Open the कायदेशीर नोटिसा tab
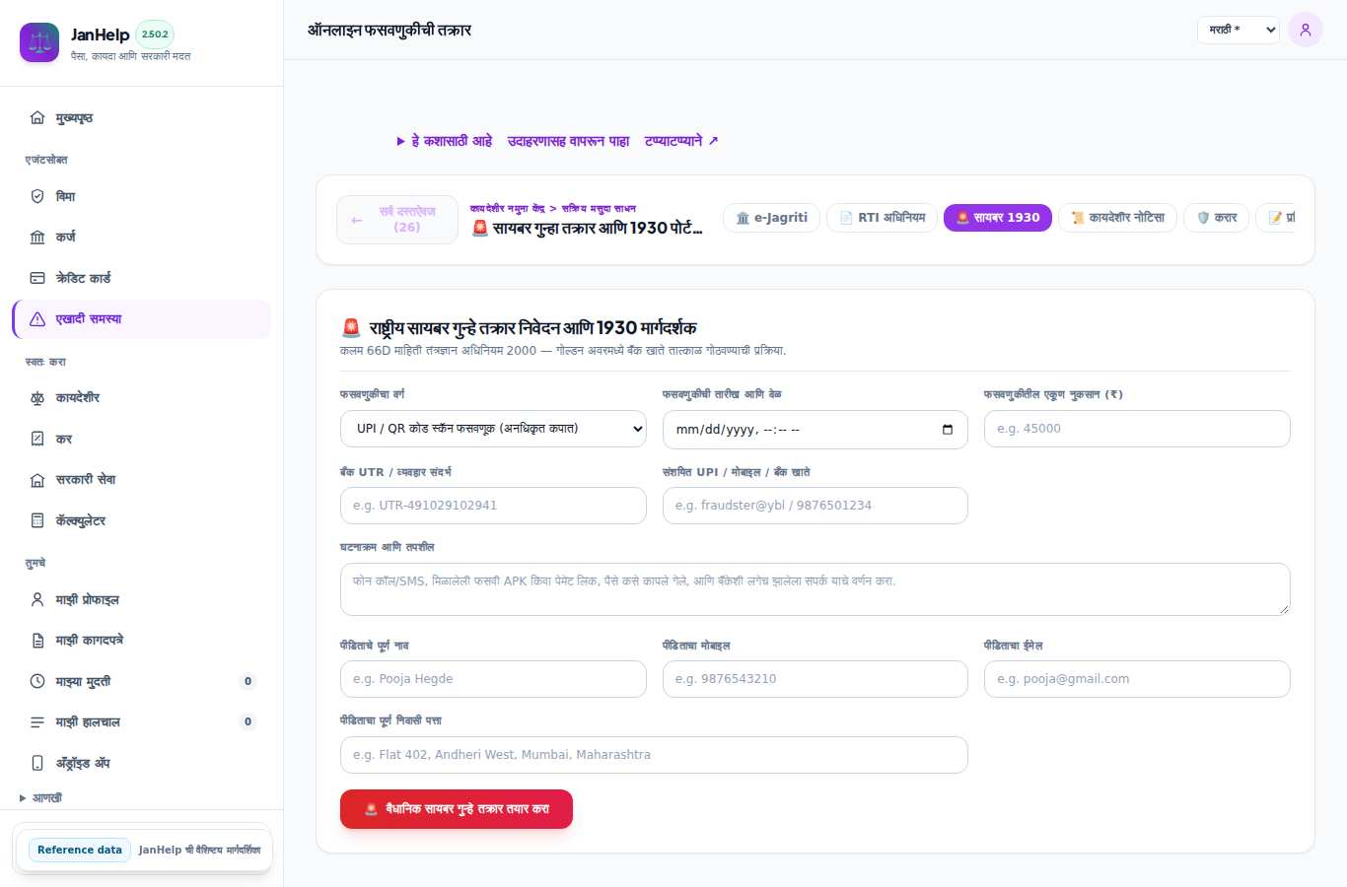The height and width of the screenshot is (887, 1347). point(1118,218)
